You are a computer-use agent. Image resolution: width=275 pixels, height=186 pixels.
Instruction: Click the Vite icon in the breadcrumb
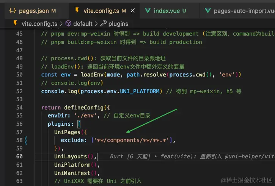click(x=15, y=23)
